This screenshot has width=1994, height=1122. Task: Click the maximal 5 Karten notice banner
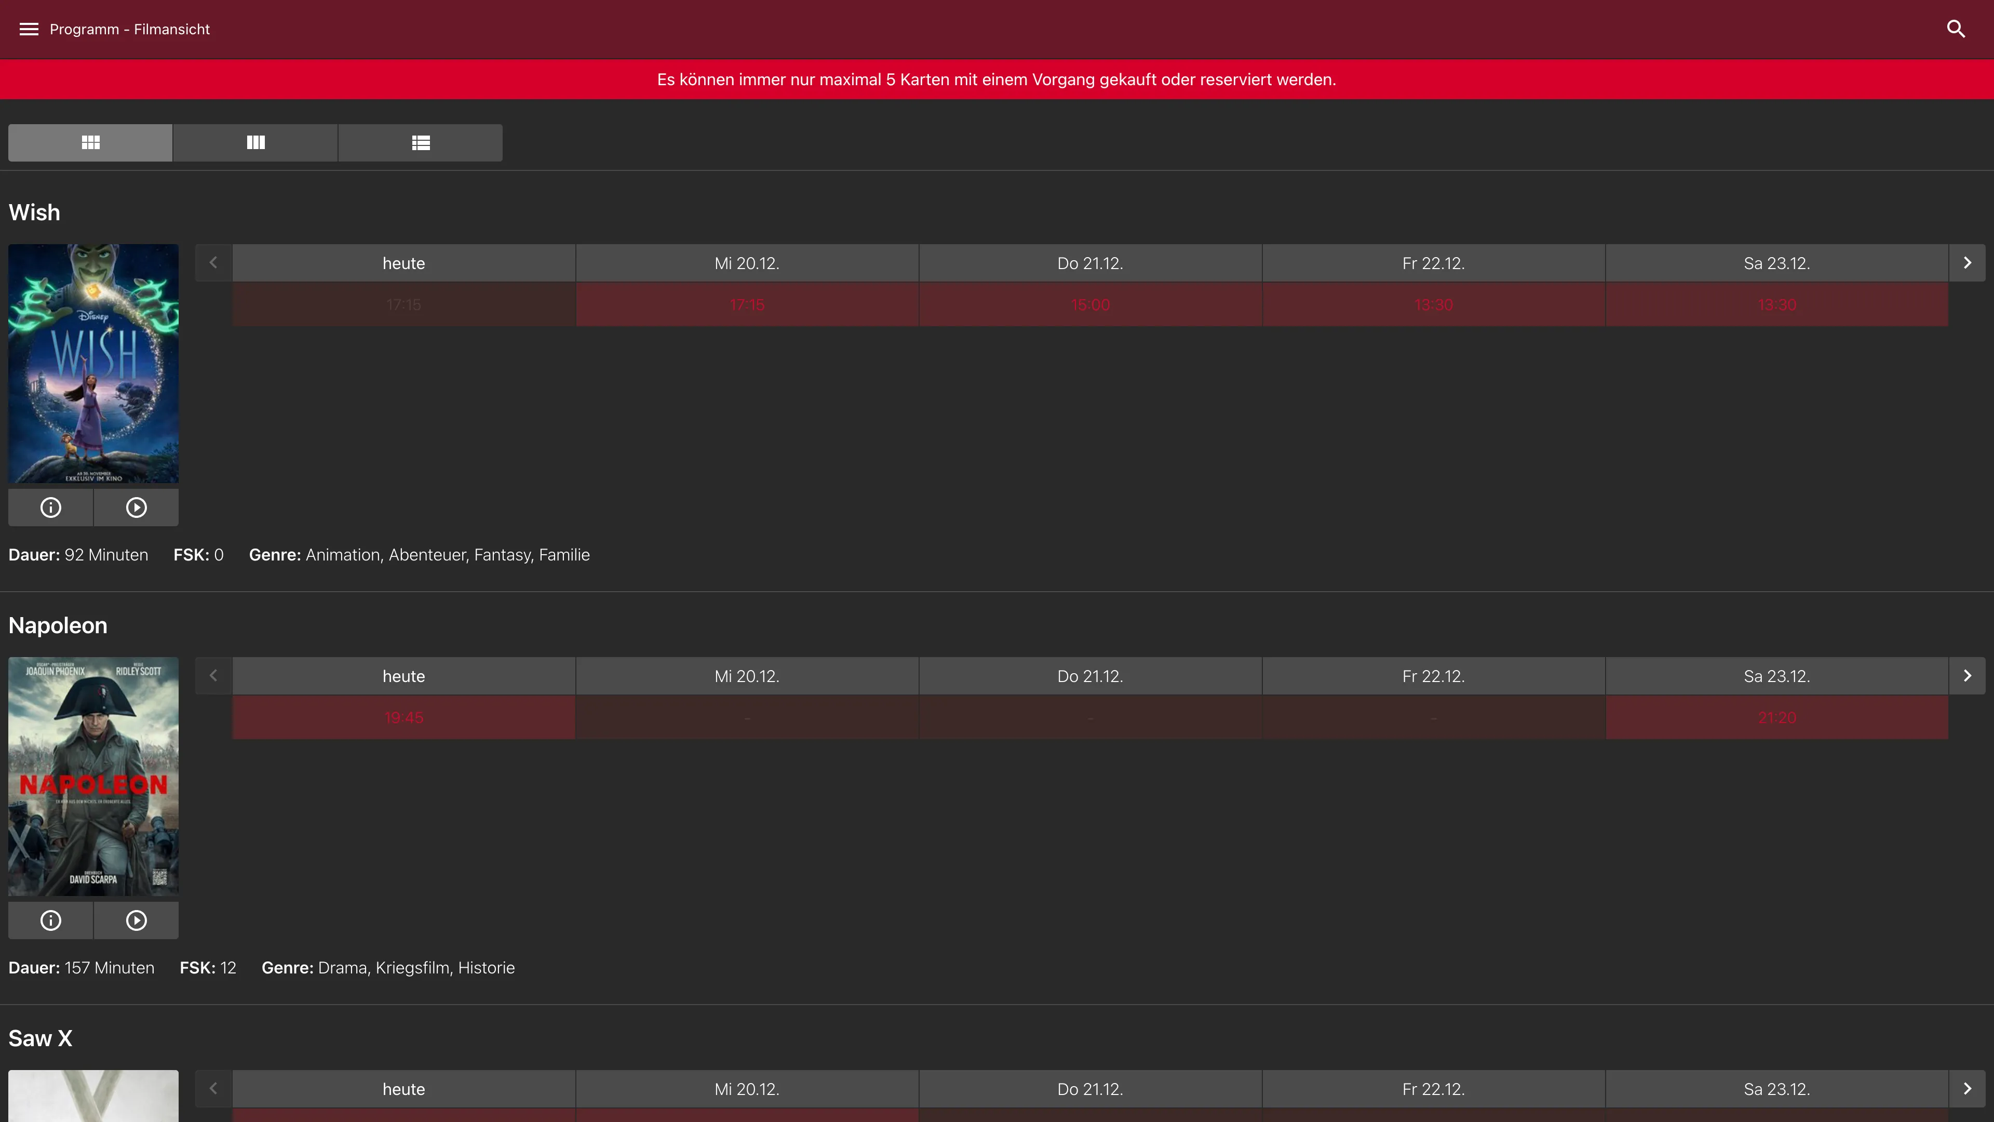pos(997,80)
